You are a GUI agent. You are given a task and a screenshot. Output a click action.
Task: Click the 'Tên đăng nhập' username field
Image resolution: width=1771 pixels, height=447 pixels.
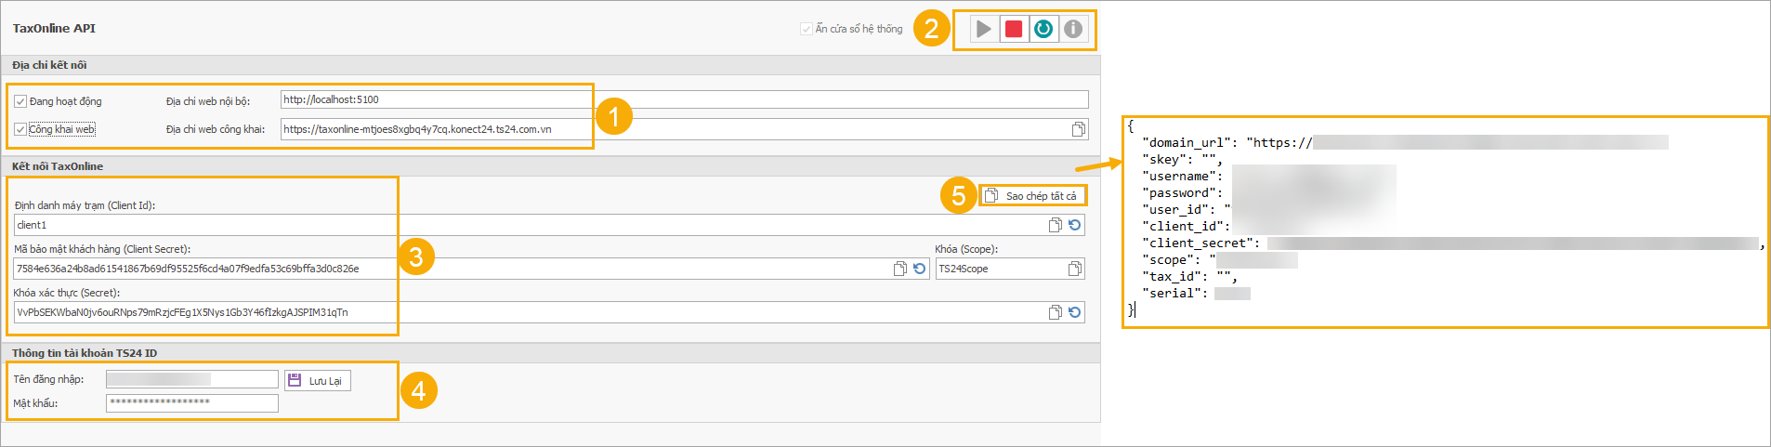(191, 379)
